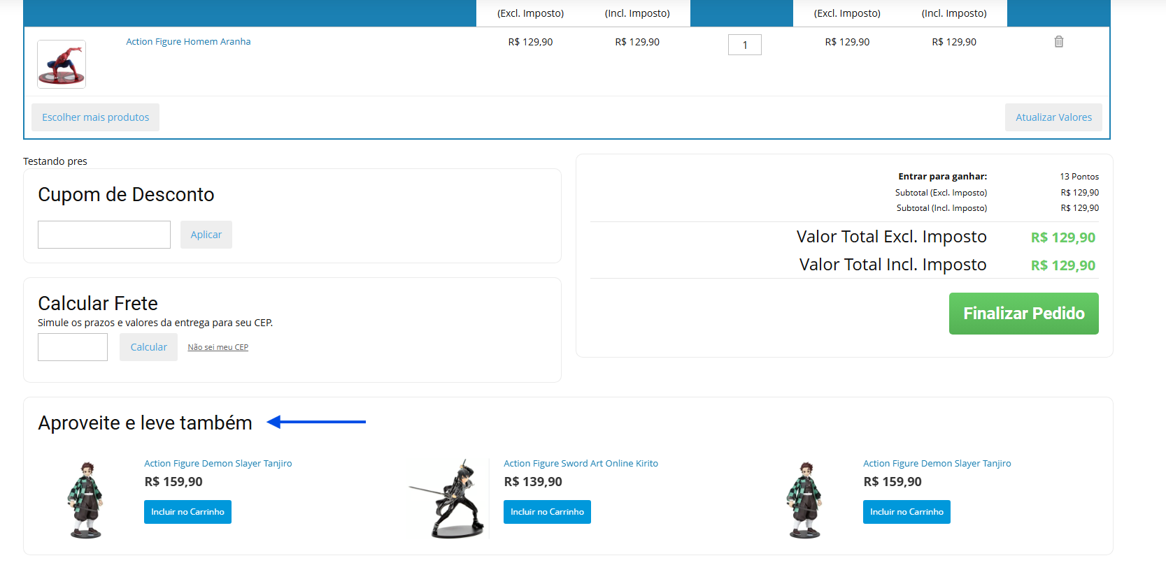Add first Tanjiro figure via Incluir no Carrinho
This screenshot has width=1166, height=572.
click(187, 512)
